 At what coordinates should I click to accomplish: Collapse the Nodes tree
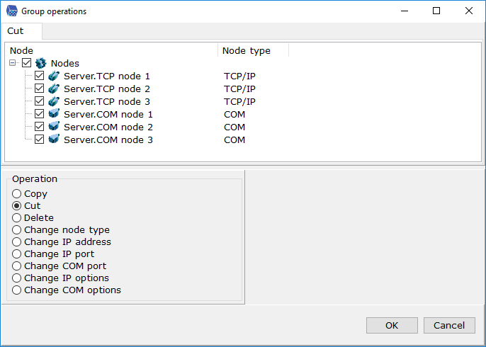(x=13, y=63)
